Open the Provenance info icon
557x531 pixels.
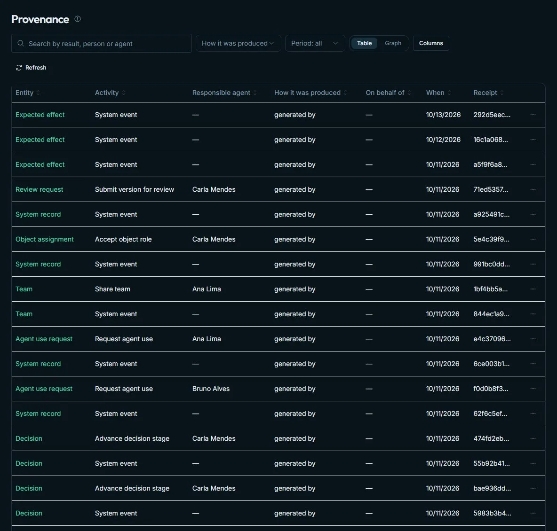click(78, 19)
